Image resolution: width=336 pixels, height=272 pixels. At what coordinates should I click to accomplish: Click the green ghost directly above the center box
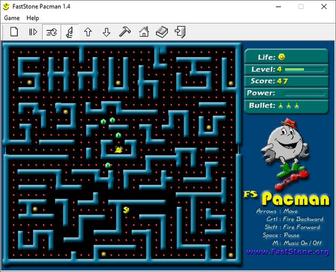click(x=118, y=135)
